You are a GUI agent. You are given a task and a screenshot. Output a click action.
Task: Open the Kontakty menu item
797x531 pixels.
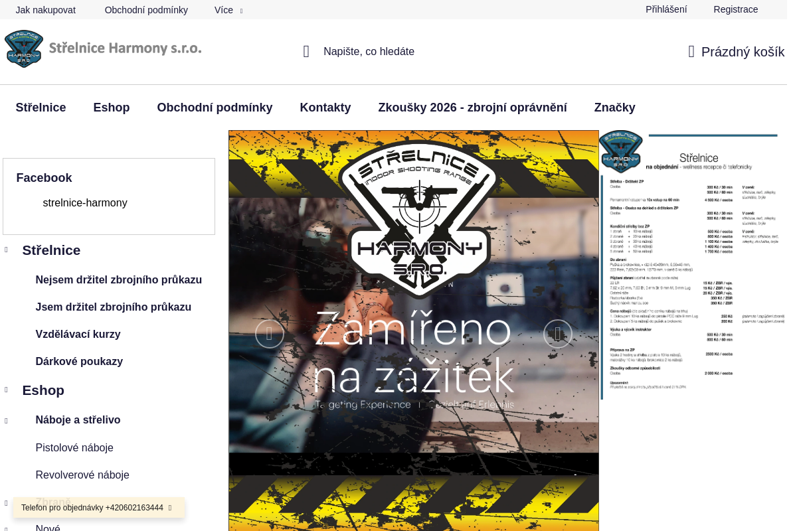click(325, 107)
